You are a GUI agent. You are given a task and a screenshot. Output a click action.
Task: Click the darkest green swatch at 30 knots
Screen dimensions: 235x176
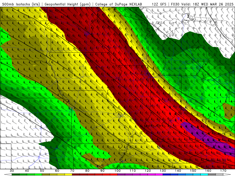16,175
